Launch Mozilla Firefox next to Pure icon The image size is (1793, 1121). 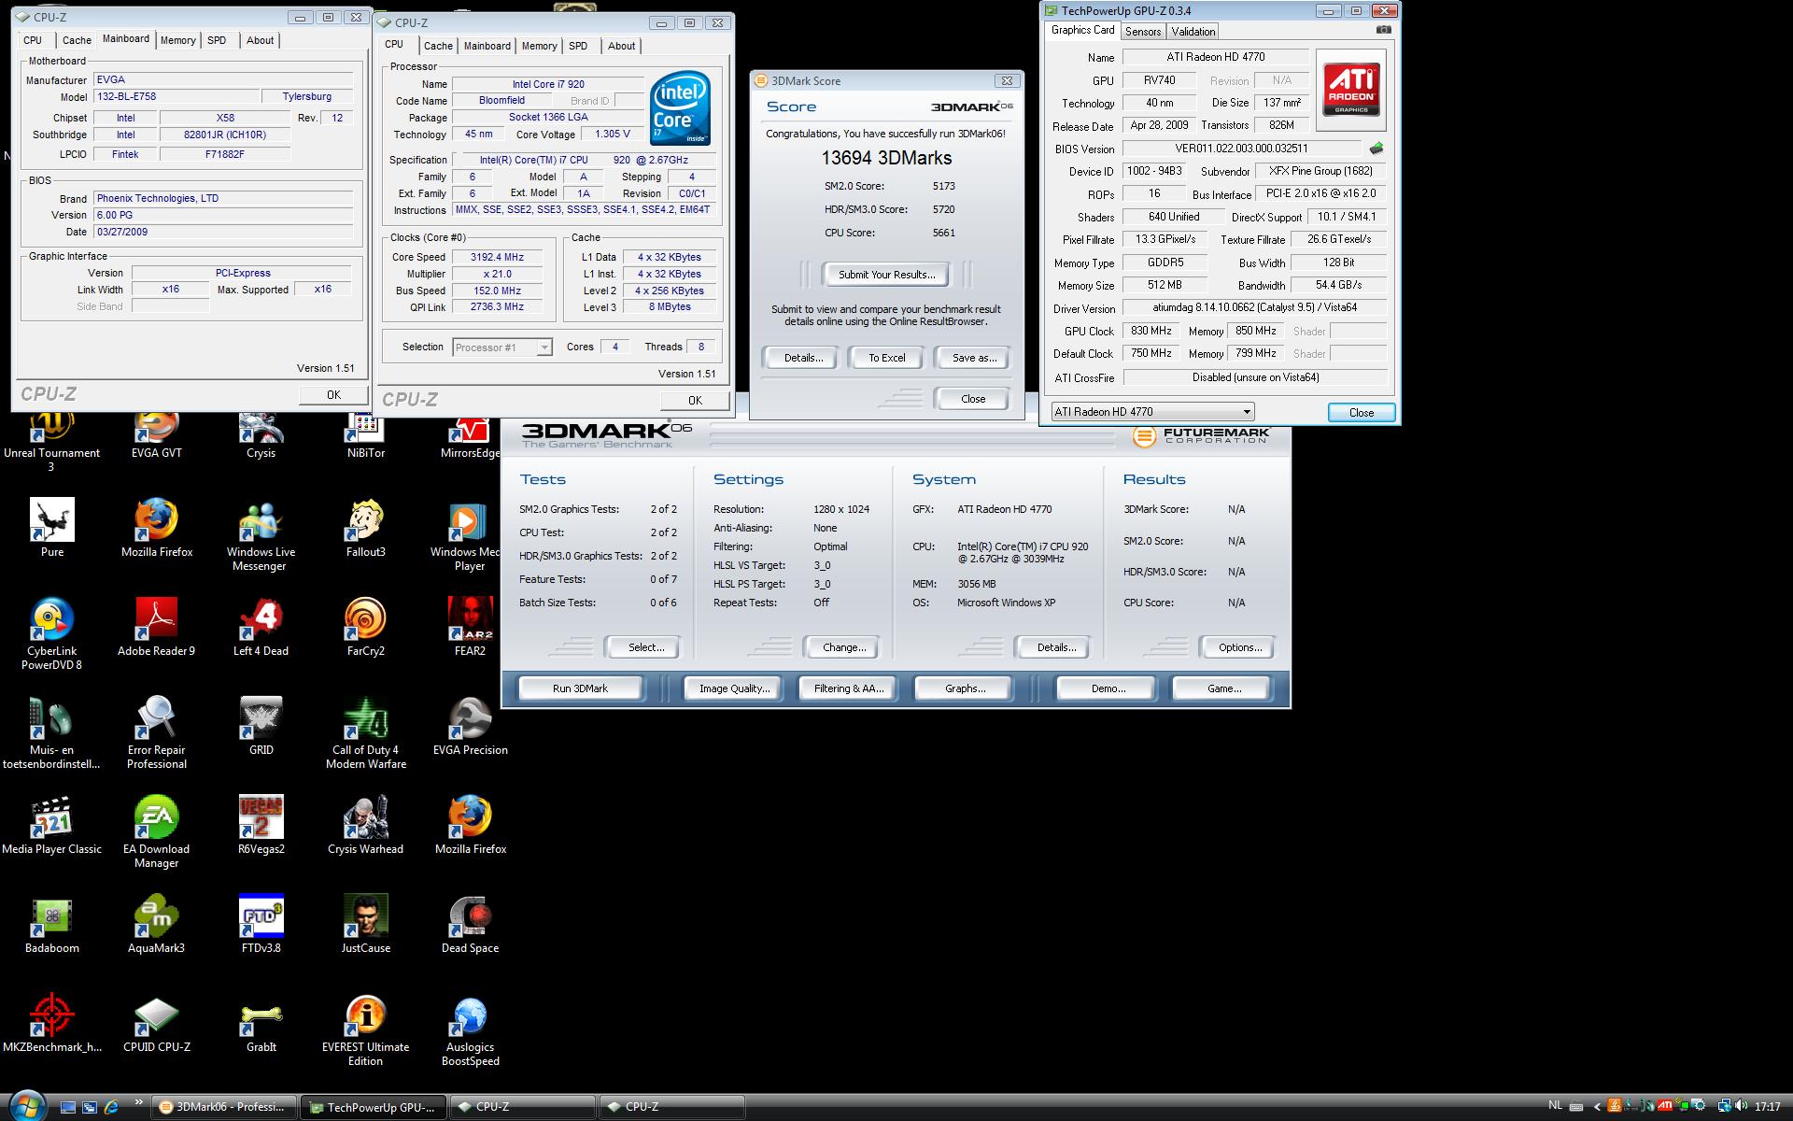click(x=157, y=528)
